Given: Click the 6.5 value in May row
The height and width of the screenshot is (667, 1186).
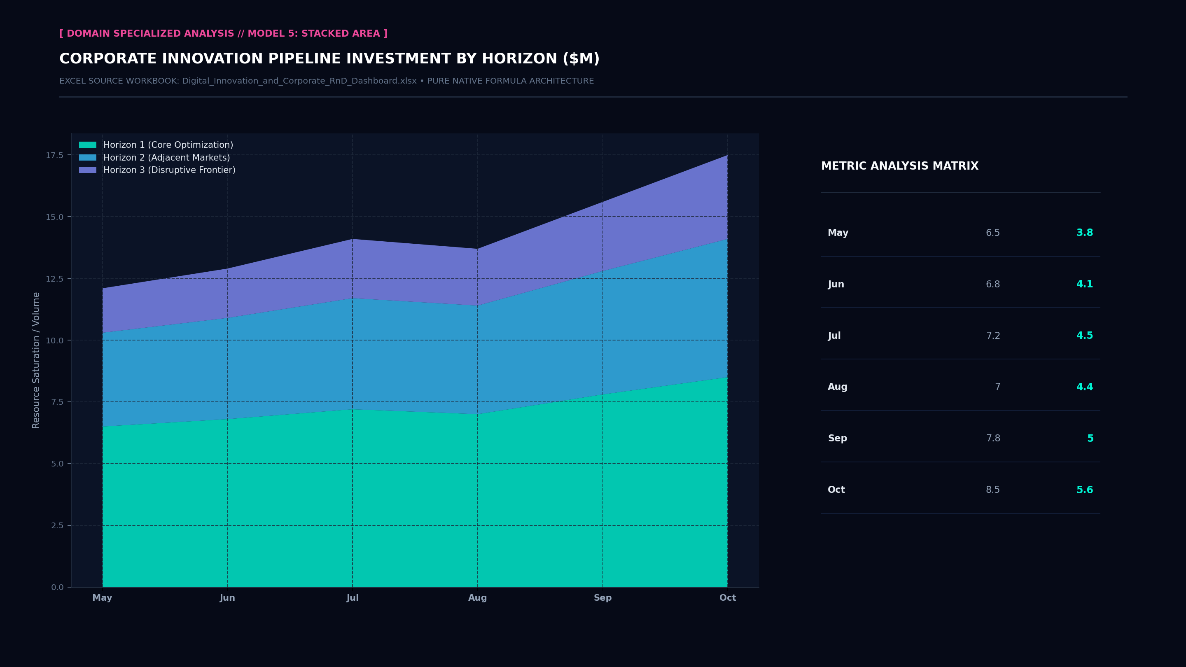Looking at the screenshot, I should pos(992,233).
